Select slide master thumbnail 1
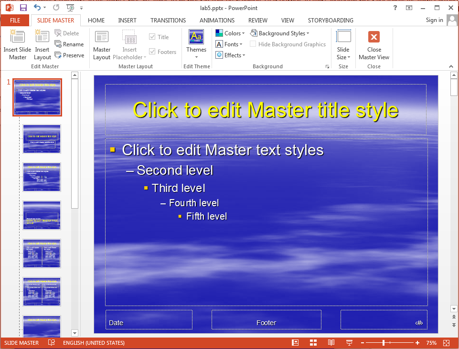 pos(37,97)
